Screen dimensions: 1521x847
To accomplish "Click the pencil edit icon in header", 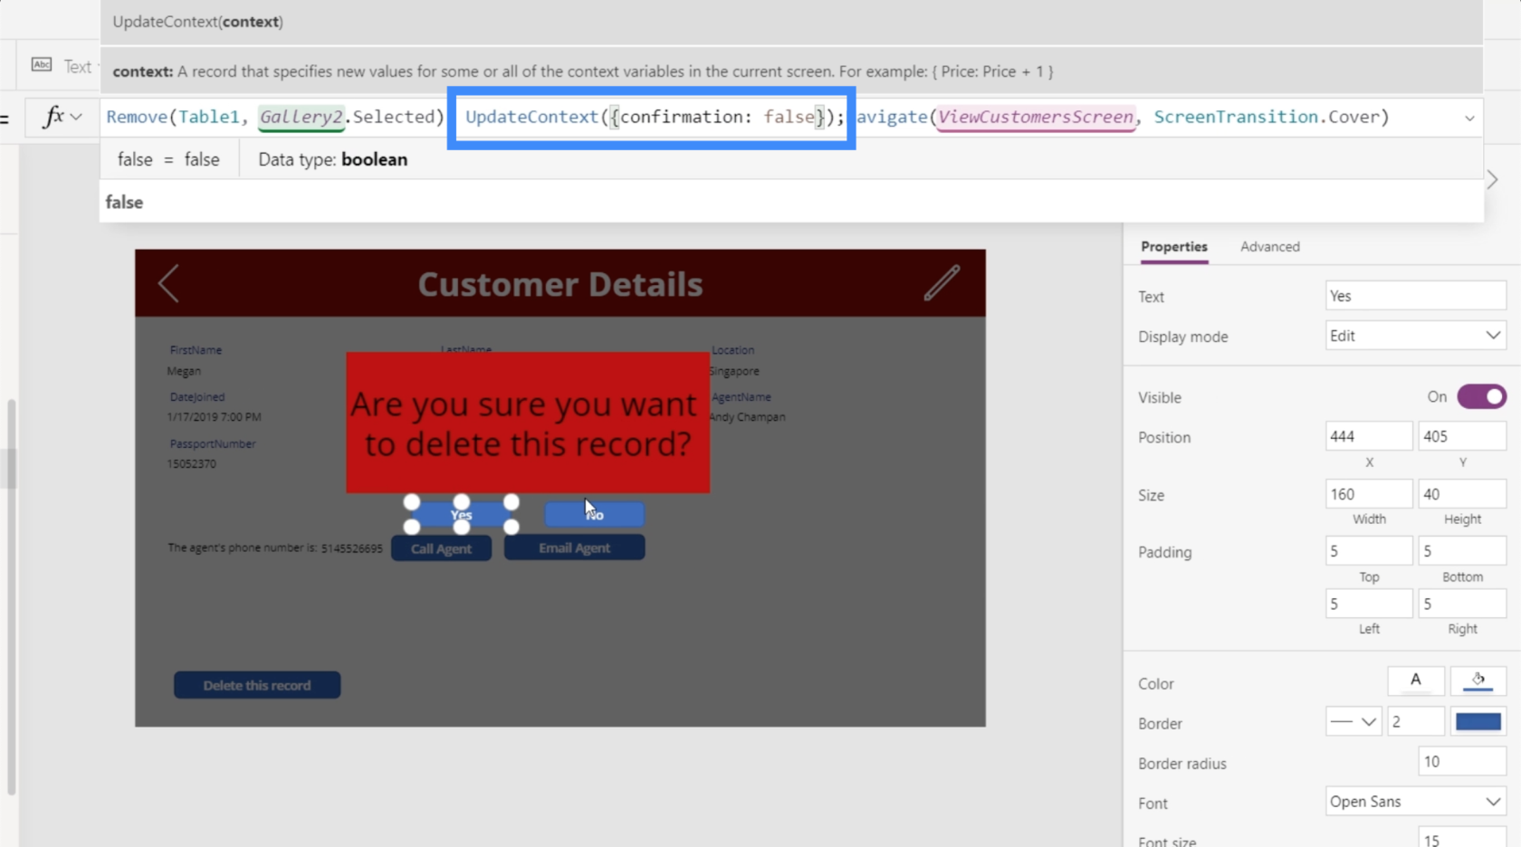I will [x=942, y=283].
